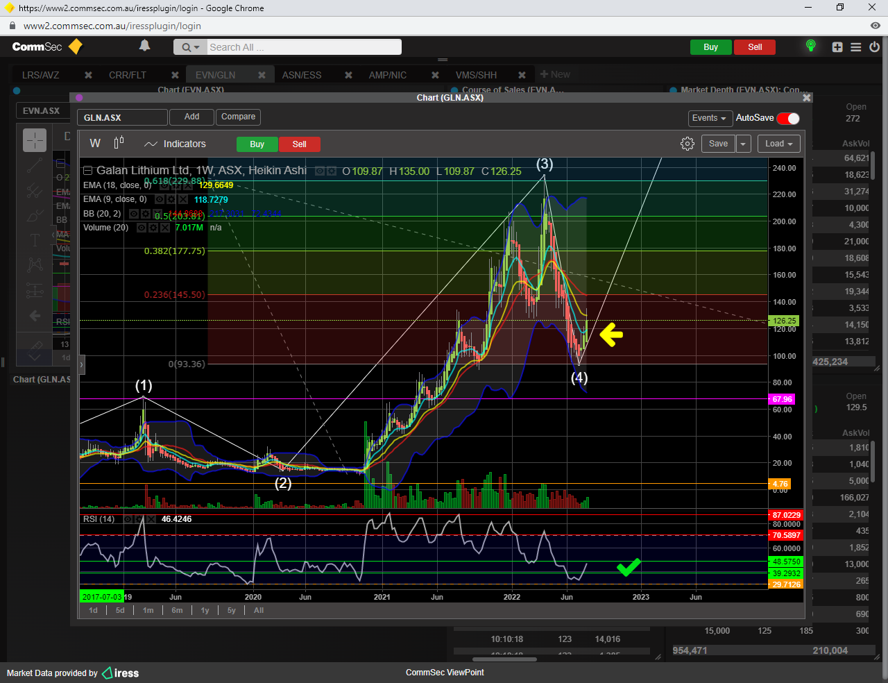Select the text annotation tool
This screenshot has height=683, width=888.
coord(35,240)
